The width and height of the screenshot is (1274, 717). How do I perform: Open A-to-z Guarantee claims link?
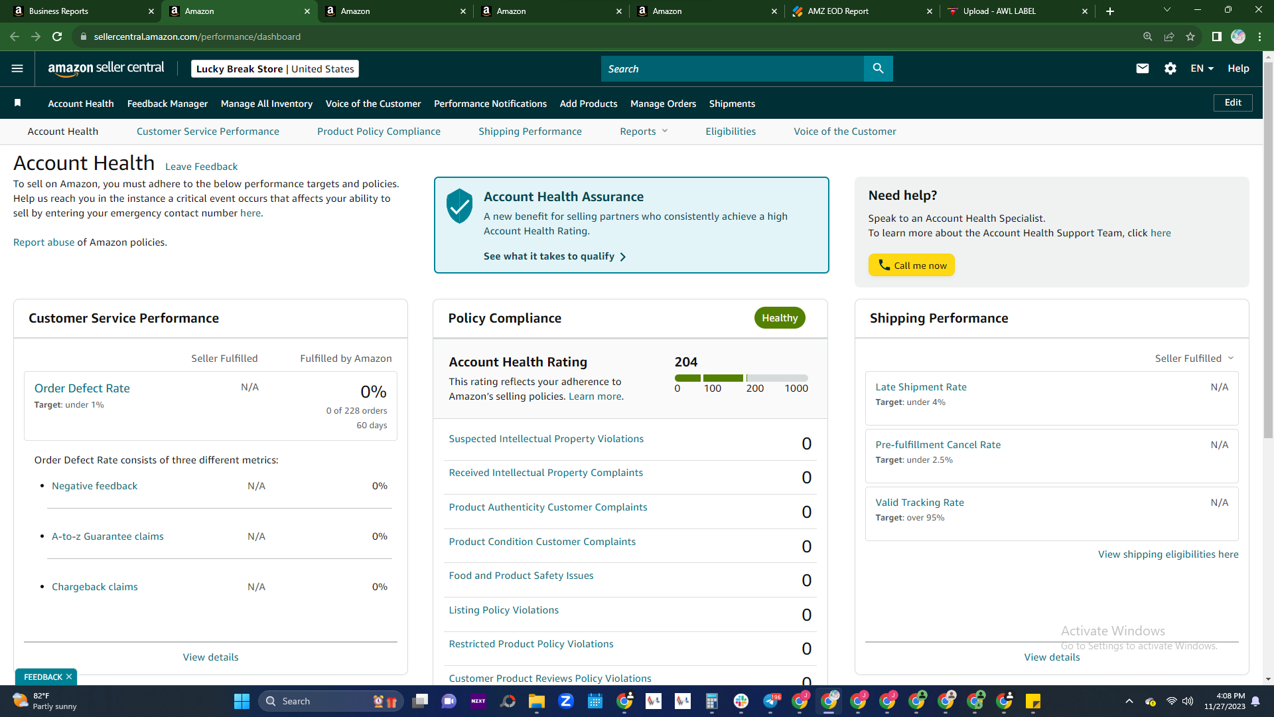(107, 536)
